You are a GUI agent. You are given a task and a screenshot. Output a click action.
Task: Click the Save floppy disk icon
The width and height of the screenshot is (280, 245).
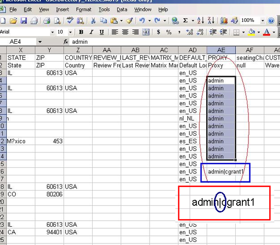[23, 21]
